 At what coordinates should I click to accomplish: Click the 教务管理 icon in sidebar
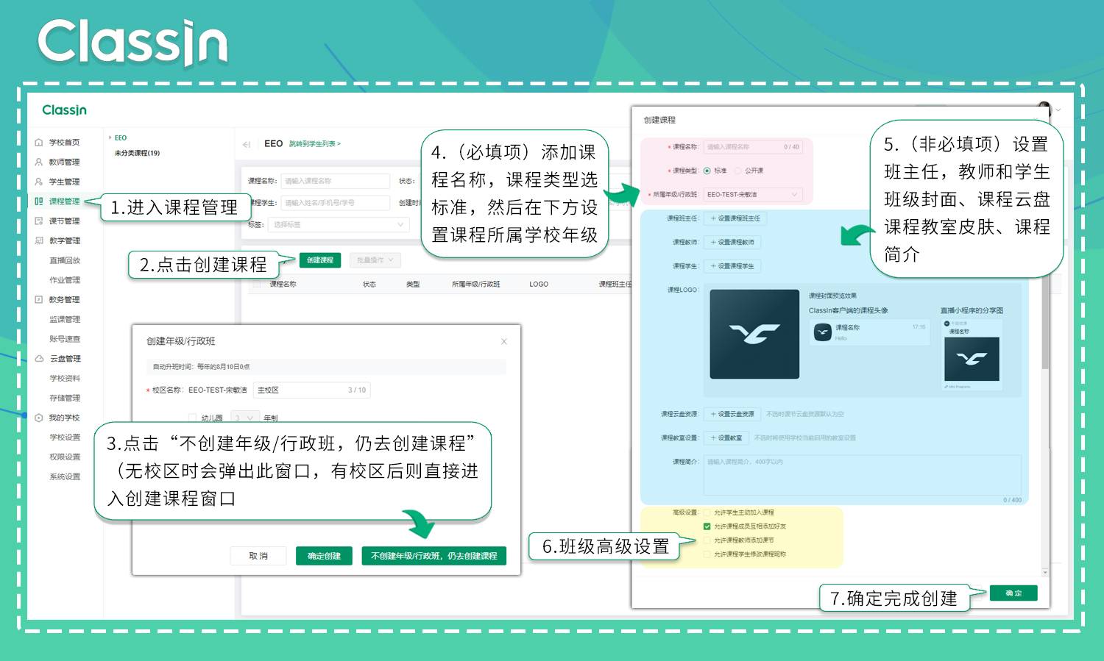pyautogui.click(x=39, y=299)
